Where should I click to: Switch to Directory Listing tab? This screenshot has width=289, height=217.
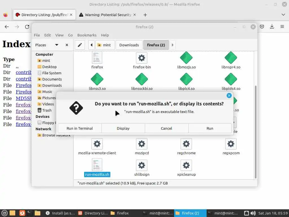[44, 15]
